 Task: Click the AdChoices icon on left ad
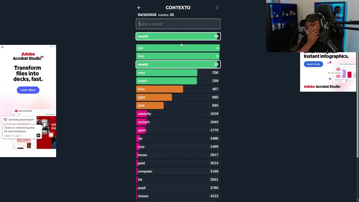51,47
